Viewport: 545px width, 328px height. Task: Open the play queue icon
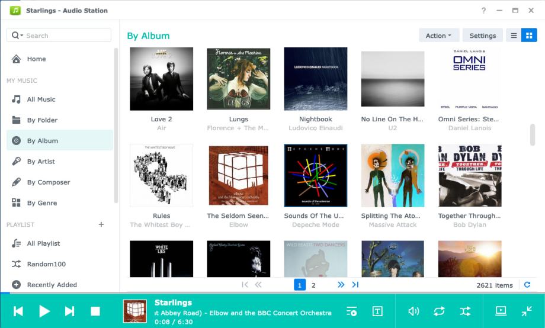tap(351, 311)
